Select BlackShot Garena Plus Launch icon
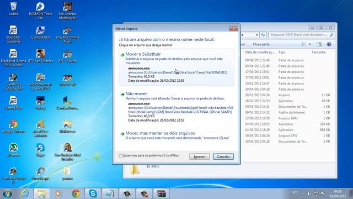 coord(13,58)
